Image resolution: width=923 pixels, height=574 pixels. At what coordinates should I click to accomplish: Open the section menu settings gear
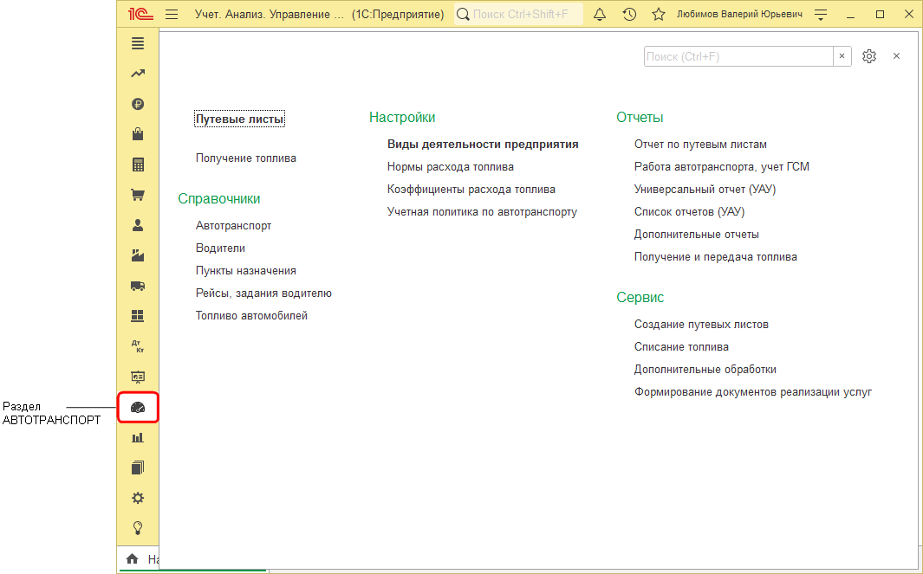coord(869,56)
